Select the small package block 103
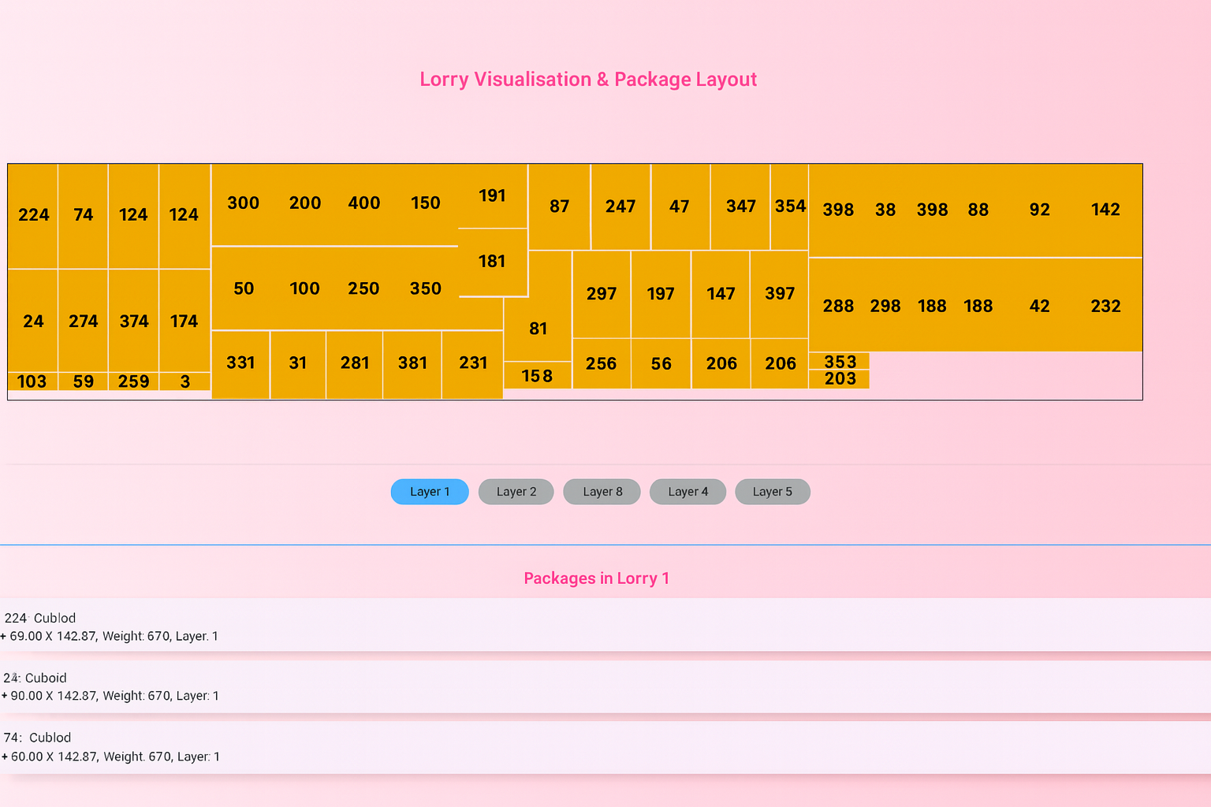Screen dimensions: 1211x807 [32, 381]
